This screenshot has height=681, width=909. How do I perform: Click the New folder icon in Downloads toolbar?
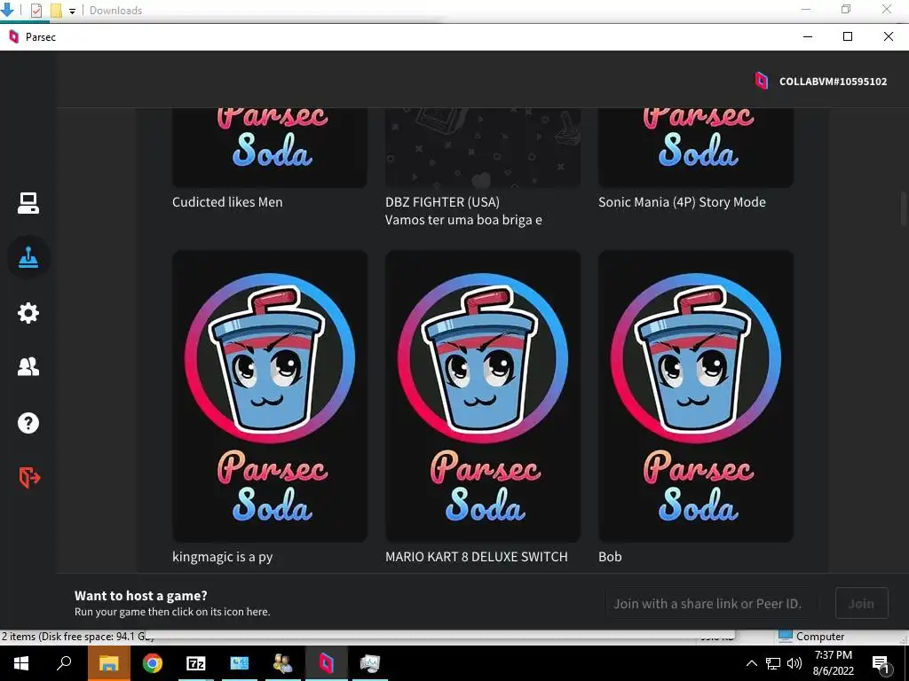[56, 10]
